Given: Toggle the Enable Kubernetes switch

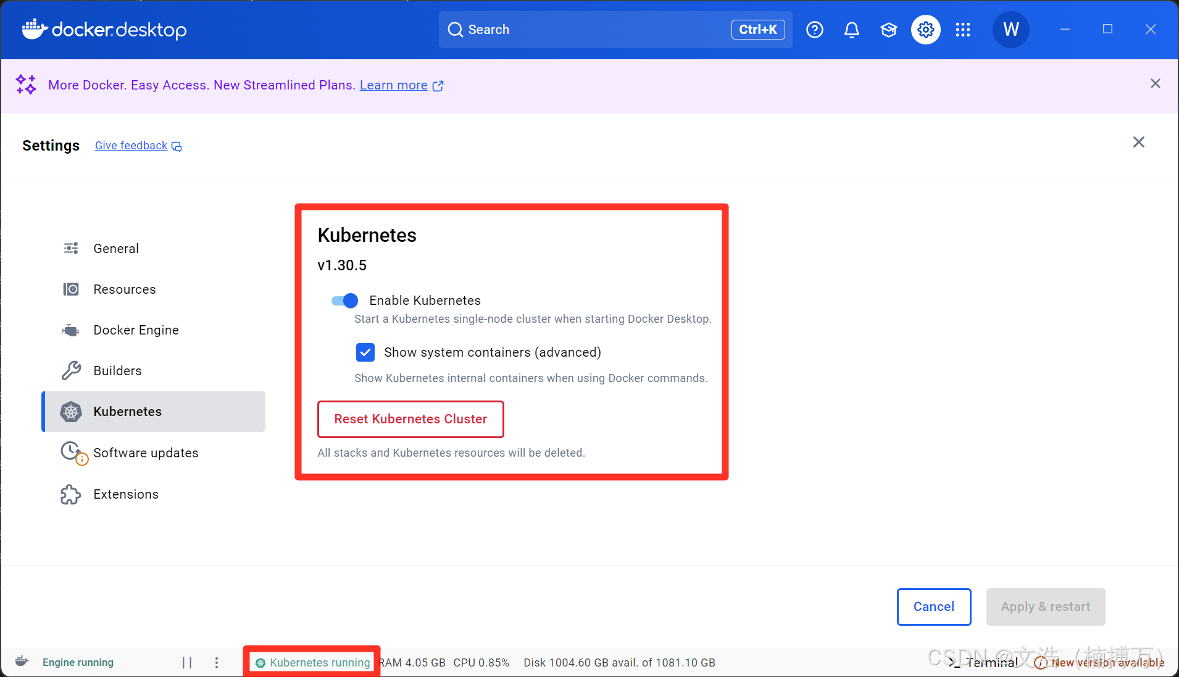Looking at the screenshot, I should (x=344, y=301).
